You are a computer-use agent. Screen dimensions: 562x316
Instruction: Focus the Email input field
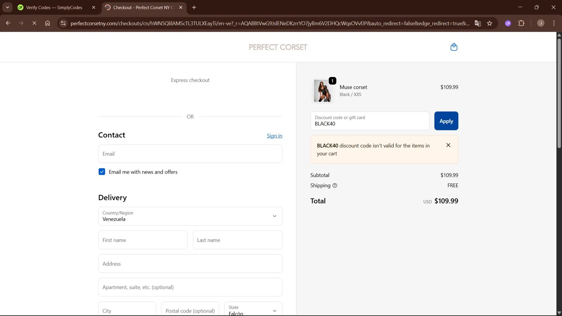190,154
